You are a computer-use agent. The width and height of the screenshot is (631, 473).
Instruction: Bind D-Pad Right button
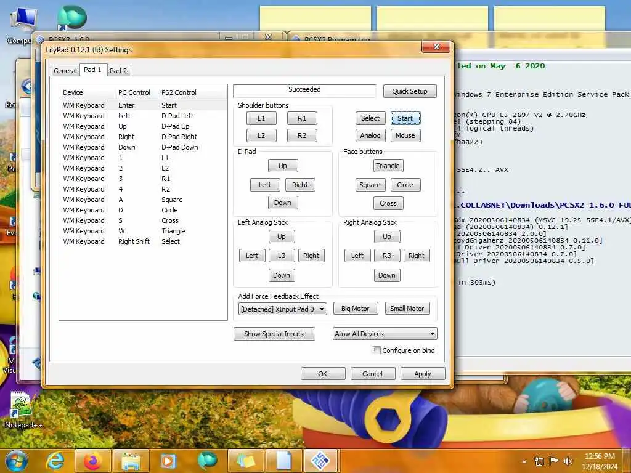(300, 185)
